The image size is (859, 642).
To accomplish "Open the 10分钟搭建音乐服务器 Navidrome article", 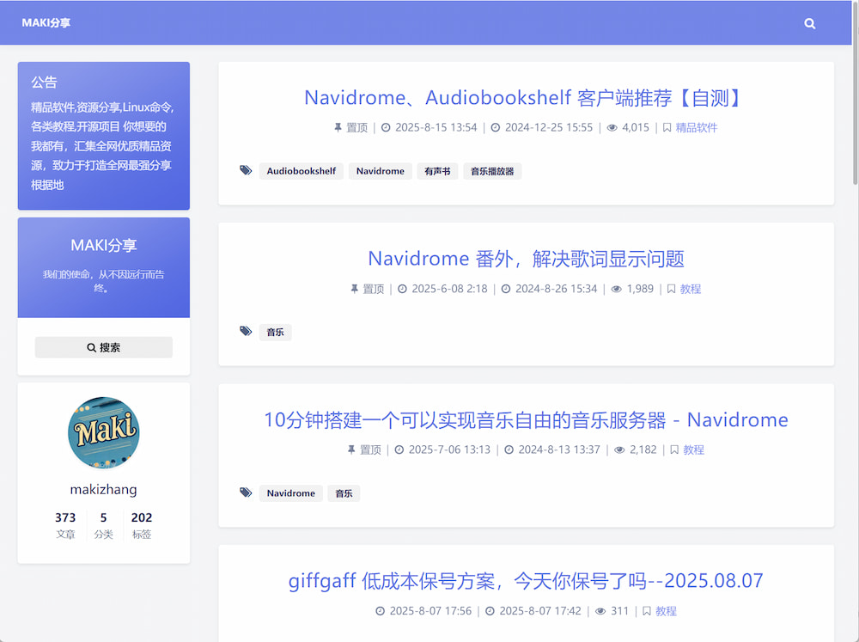I will [526, 420].
